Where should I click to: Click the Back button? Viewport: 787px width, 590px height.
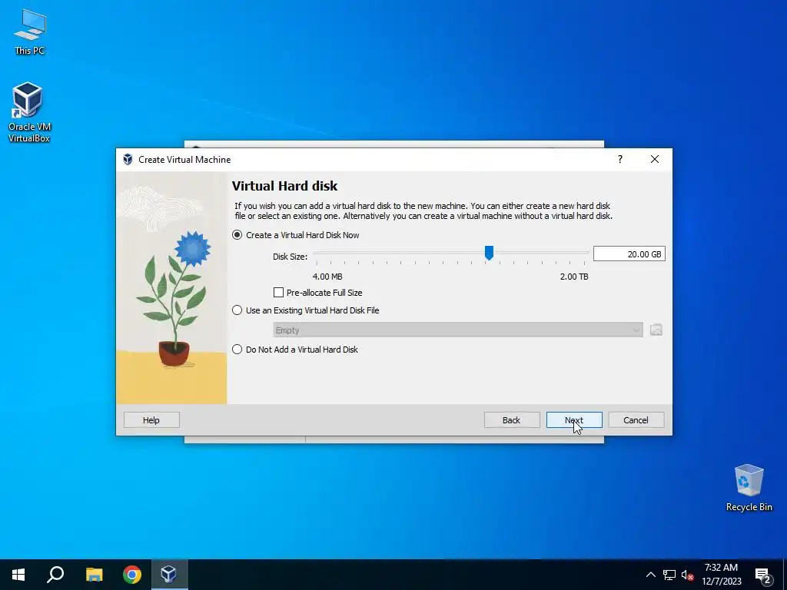click(x=511, y=420)
